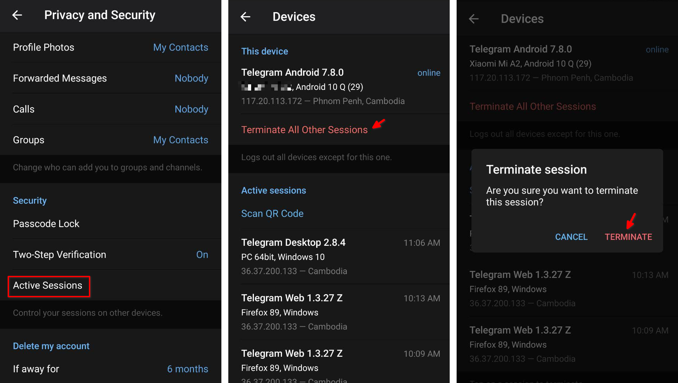
Task: Tap PC 64bit, Windows 10 line
Action: click(x=283, y=257)
